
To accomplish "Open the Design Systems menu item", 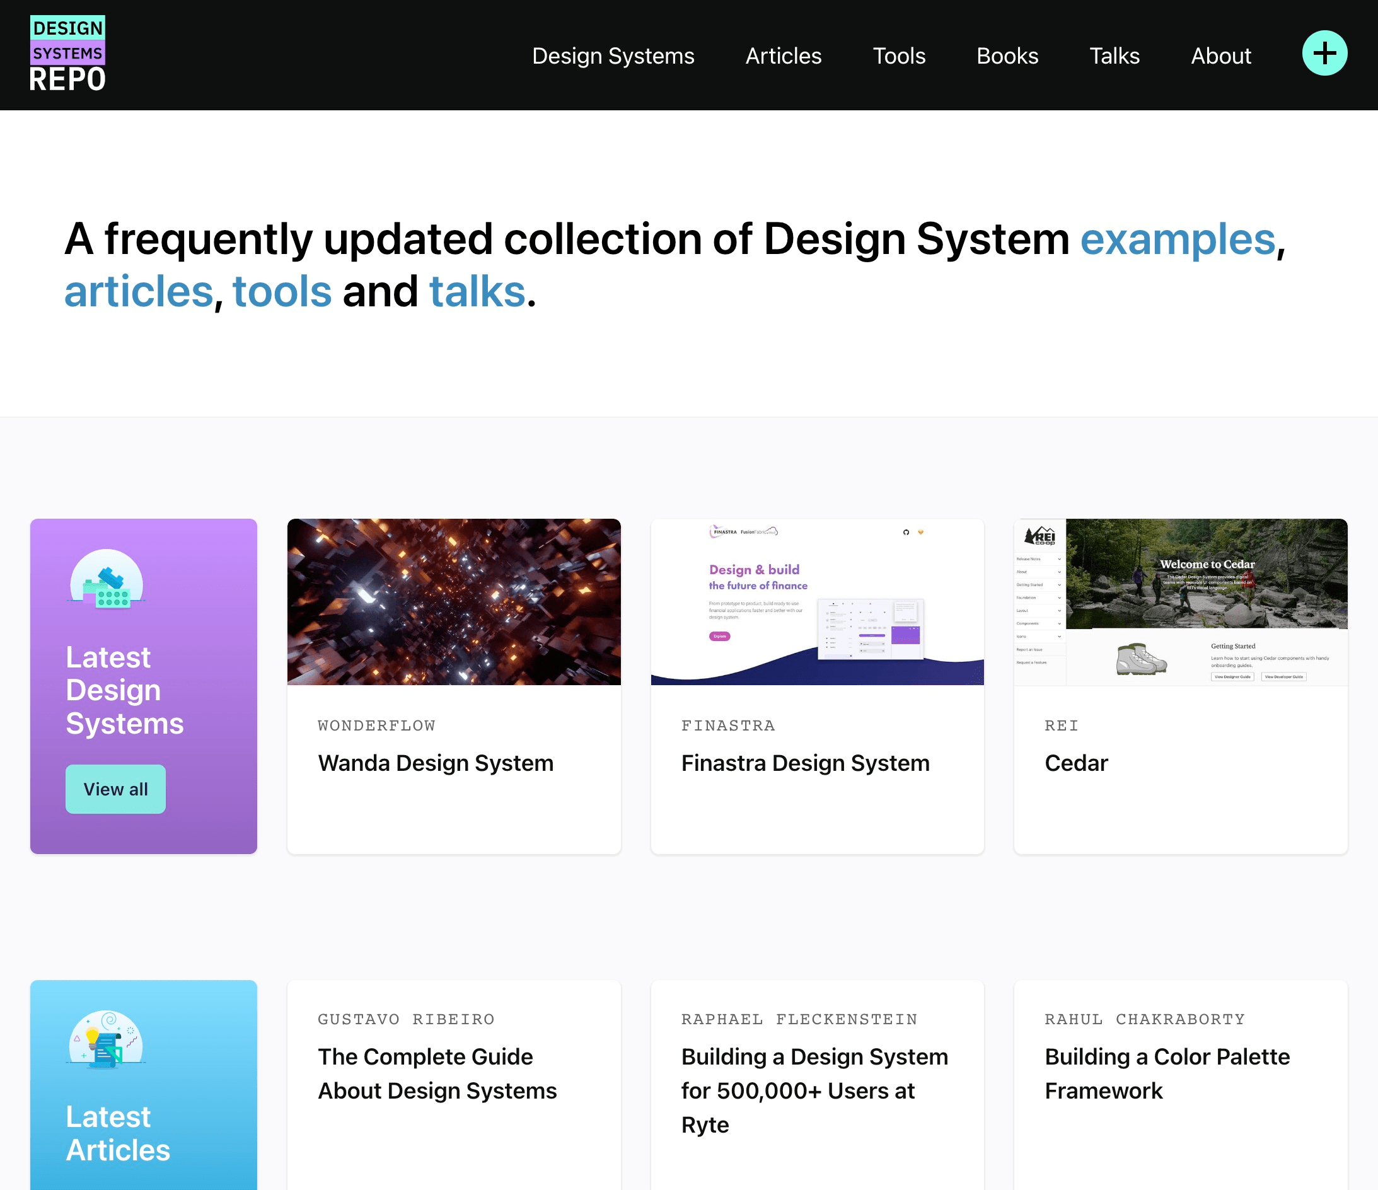I will point(613,56).
